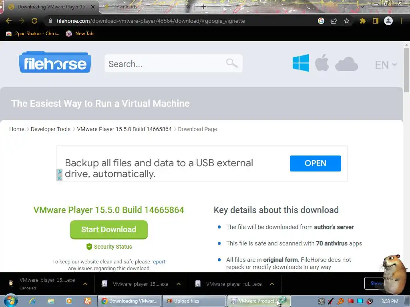410x307 pixels.
Task: Click the VMware Player 15.5.0 Build heading
Action: 109,210
